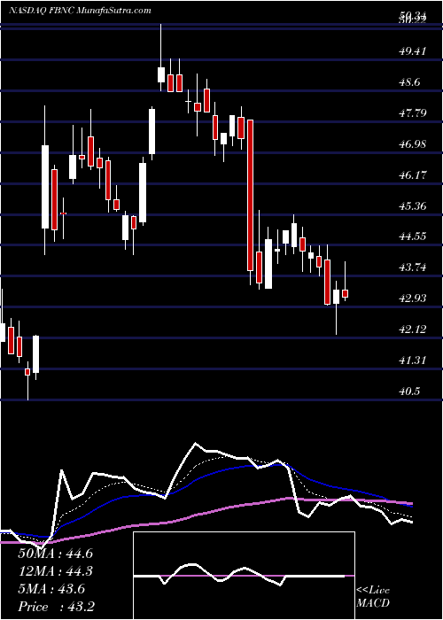This screenshot has height=620, width=443.
Task: Click the 46.98 price axis label
Action: 413,143
